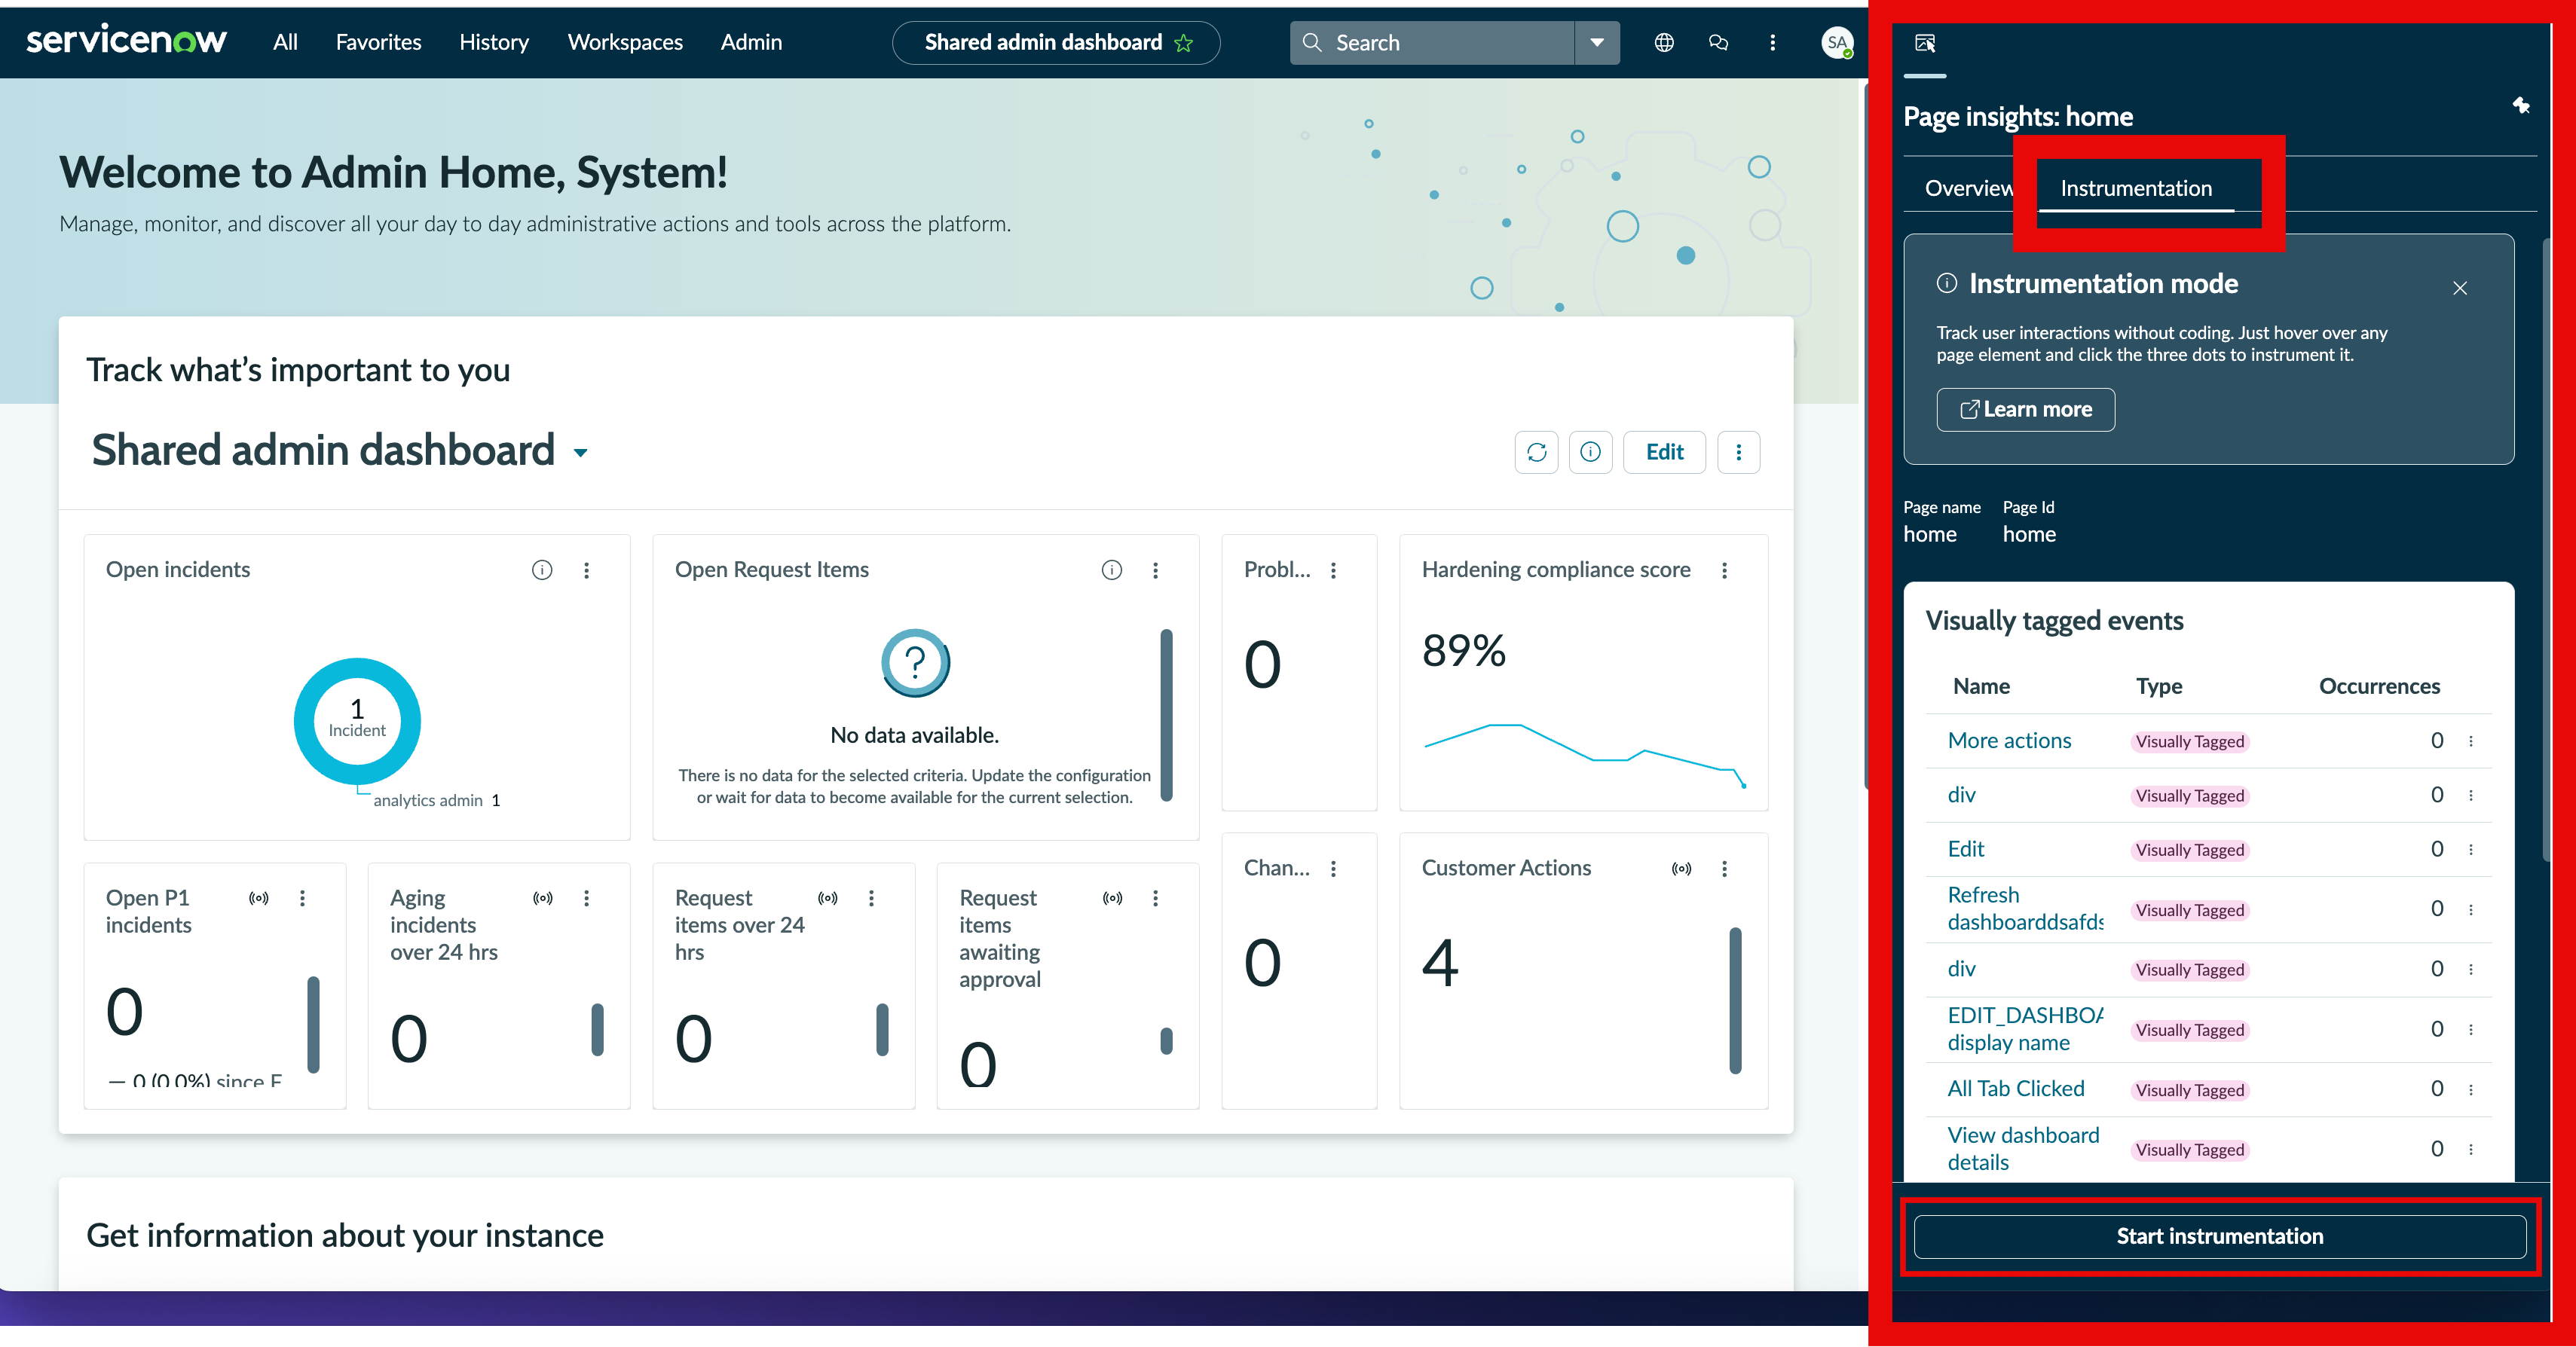Viewport: 2576px width, 1347px height.
Task: Open the chat conversations icon
Action: coord(1718,42)
